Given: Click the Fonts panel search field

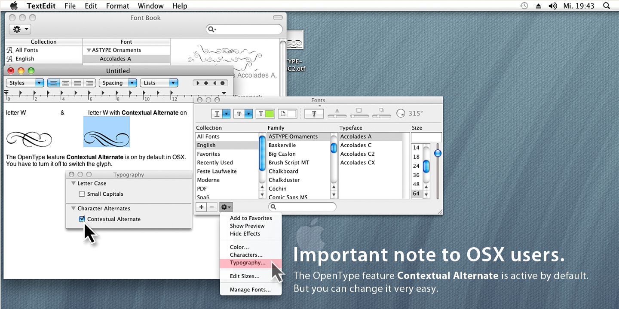Looking at the screenshot, I should click(x=303, y=207).
